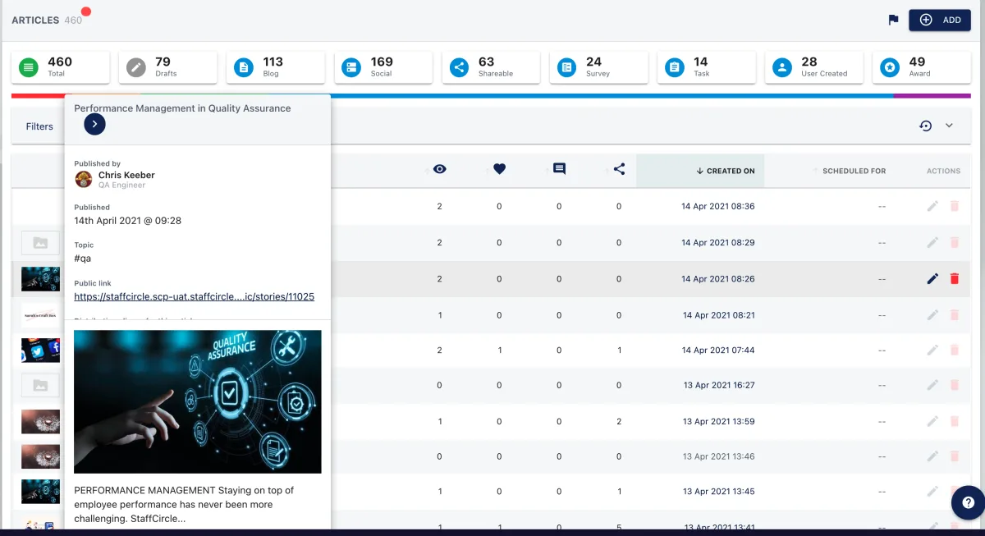This screenshot has width=985, height=536.
Task: Edit the article created 14 Apr 08:26
Action: 932,279
